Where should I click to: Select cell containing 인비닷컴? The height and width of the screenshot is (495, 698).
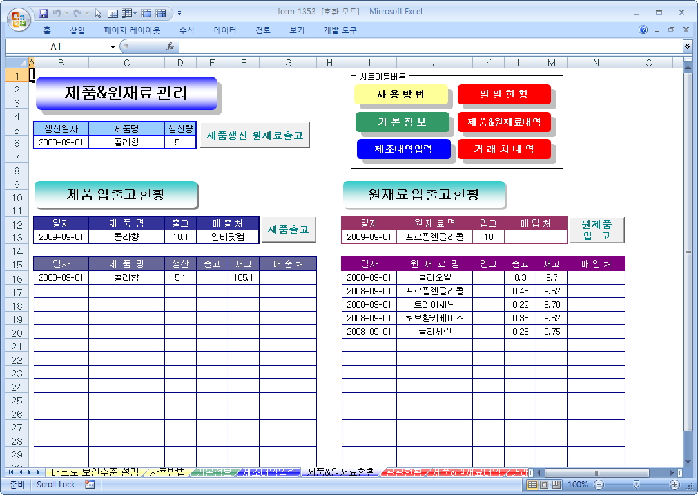228,237
